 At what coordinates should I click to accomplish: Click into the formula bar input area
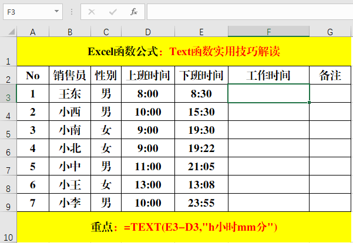(250, 12)
